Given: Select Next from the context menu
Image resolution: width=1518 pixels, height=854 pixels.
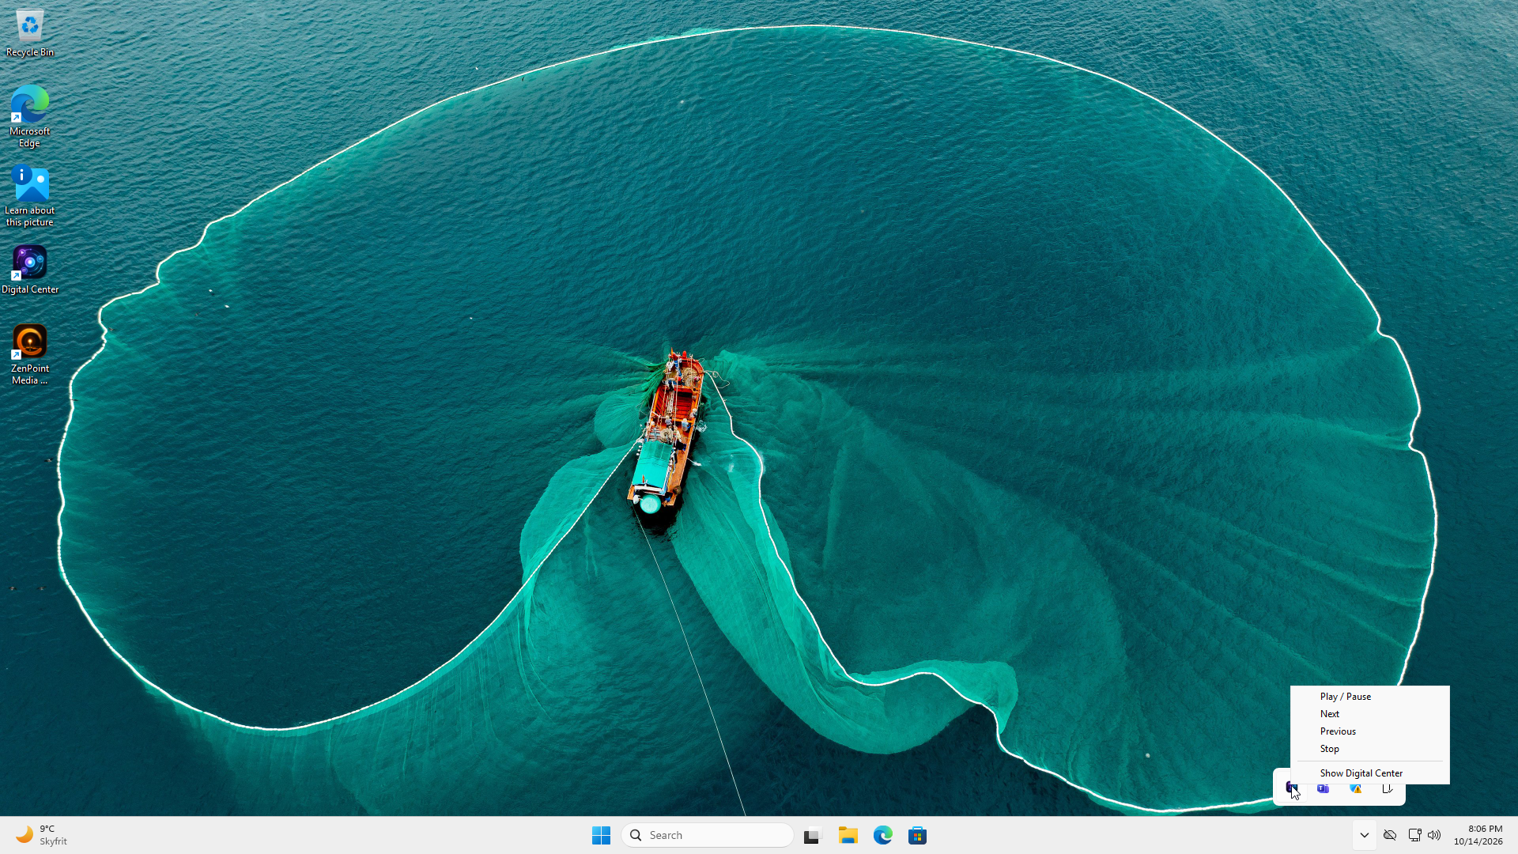Looking at the screenshot, I should coord(1369,714).
